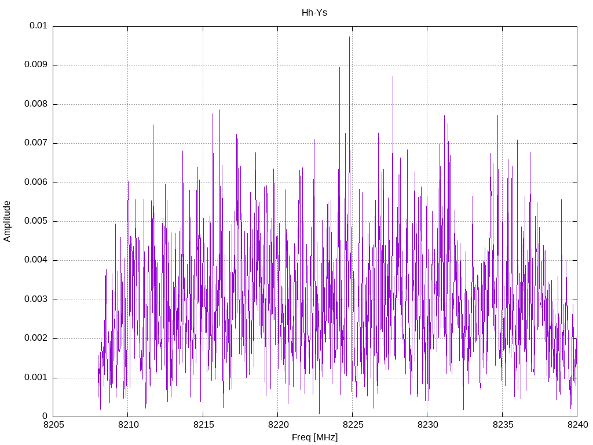593x445 pixels.
Task: Click the x-axis tick label 8235
Action: (x=503, y=425)
